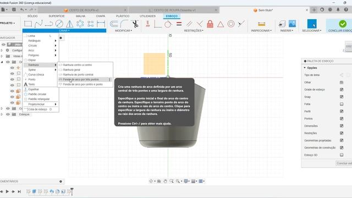Select the fillet tool icon

pyautogui.click(x=124, y=24)
